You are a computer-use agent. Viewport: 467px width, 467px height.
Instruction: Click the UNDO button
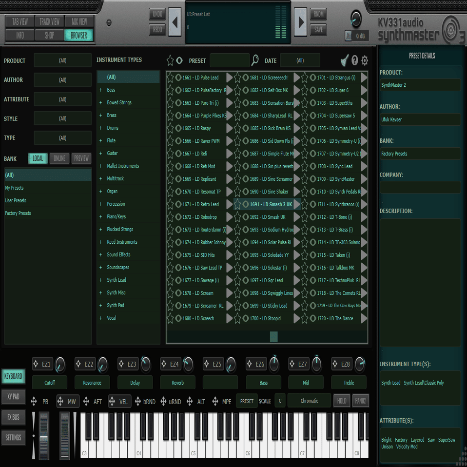coord(157,14)
